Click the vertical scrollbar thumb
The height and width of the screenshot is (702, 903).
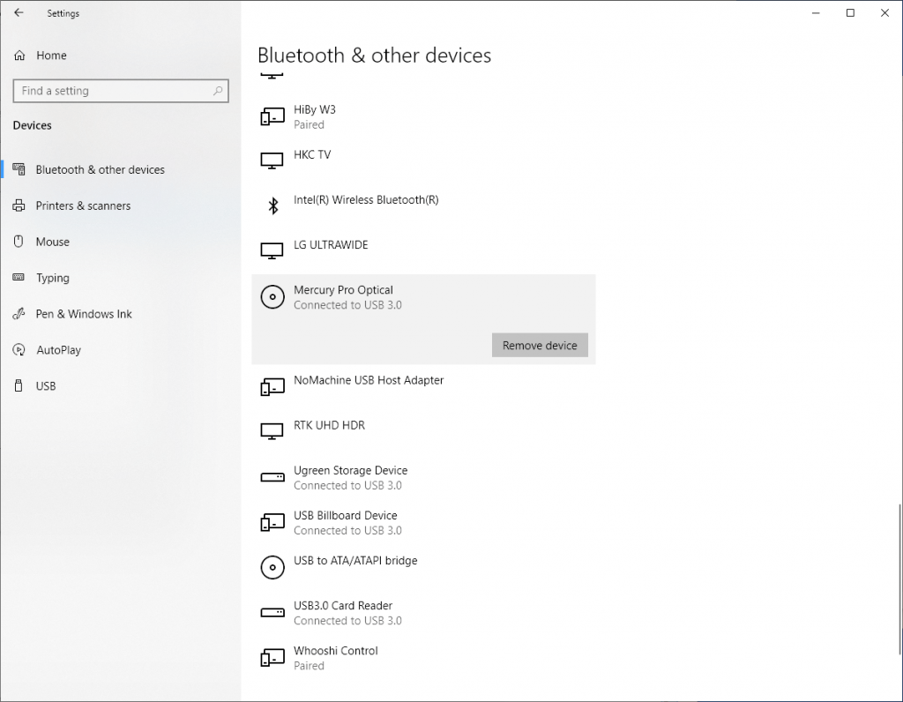[x=899, y=579]
